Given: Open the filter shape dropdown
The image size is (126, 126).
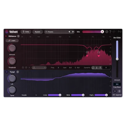Looking at the screenshot, I should tap(39, 68).
